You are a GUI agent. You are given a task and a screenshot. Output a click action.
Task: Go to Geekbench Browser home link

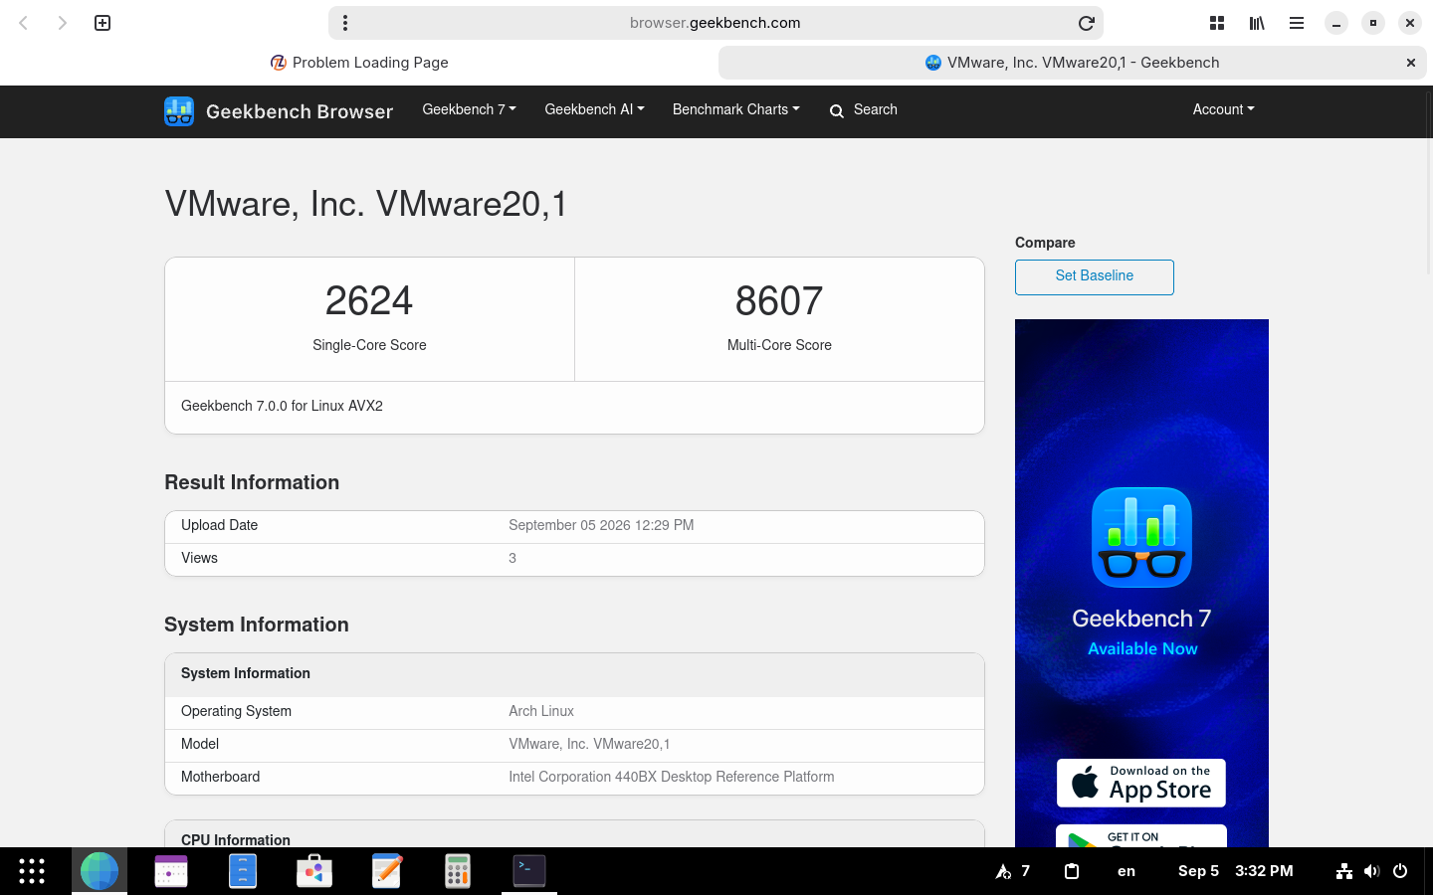300,111
